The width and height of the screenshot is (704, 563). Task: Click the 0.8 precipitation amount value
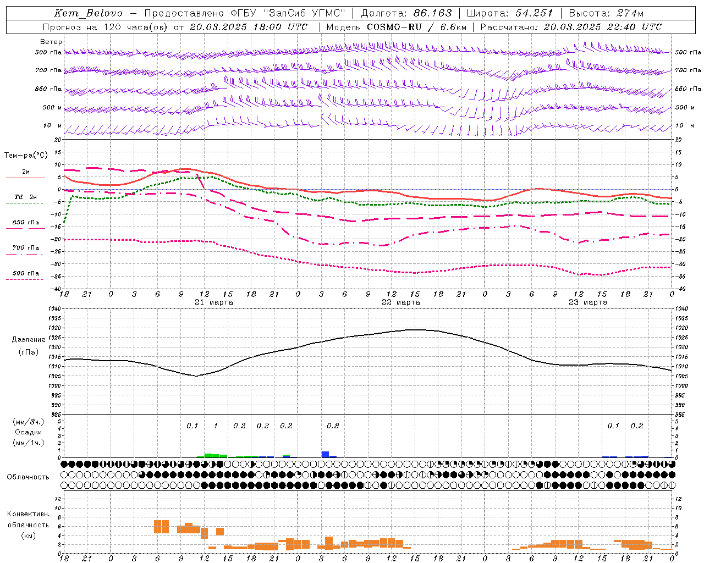[333, 426]
